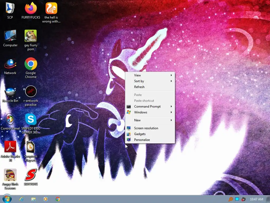Expand the Command Prompt submenu
Viewport: 270px width, 203px height.
[150, 107]
